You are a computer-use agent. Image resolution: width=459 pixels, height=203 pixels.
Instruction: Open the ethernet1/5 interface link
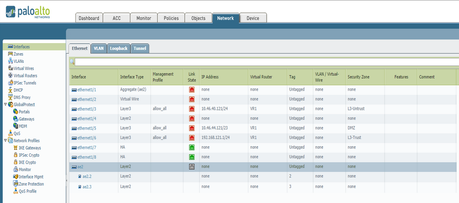click(87, 129)
